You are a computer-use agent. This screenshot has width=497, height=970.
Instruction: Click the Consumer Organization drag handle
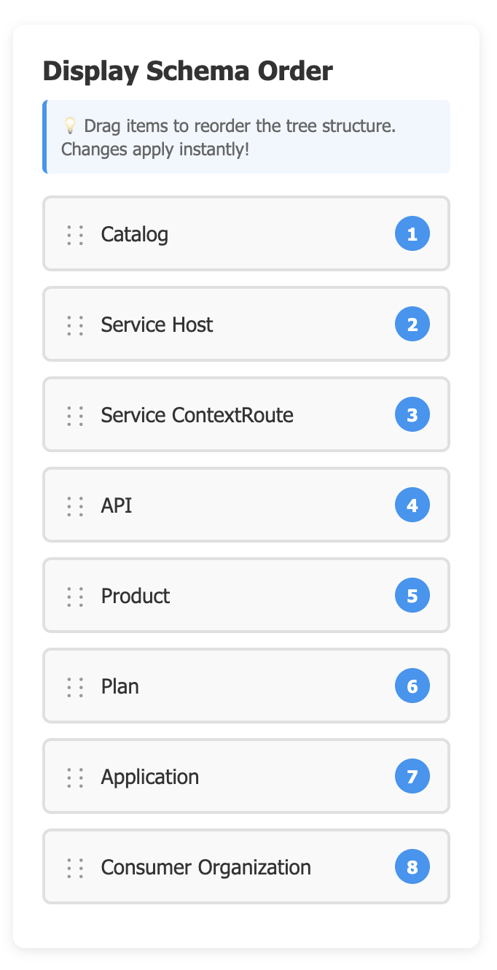pyautogui.click(x=75, y=868)
